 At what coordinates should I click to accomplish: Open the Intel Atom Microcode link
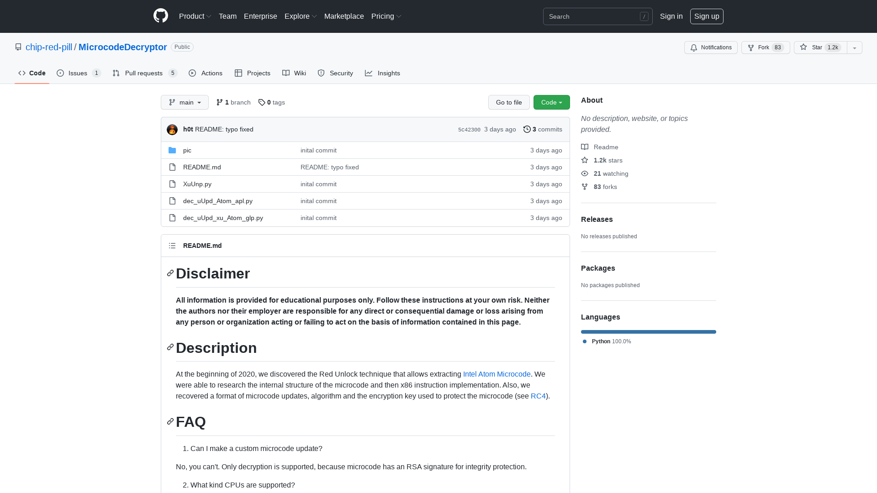click(x=497, y=374)
